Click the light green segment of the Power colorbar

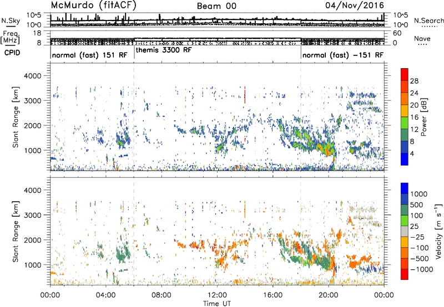(405, 122)
